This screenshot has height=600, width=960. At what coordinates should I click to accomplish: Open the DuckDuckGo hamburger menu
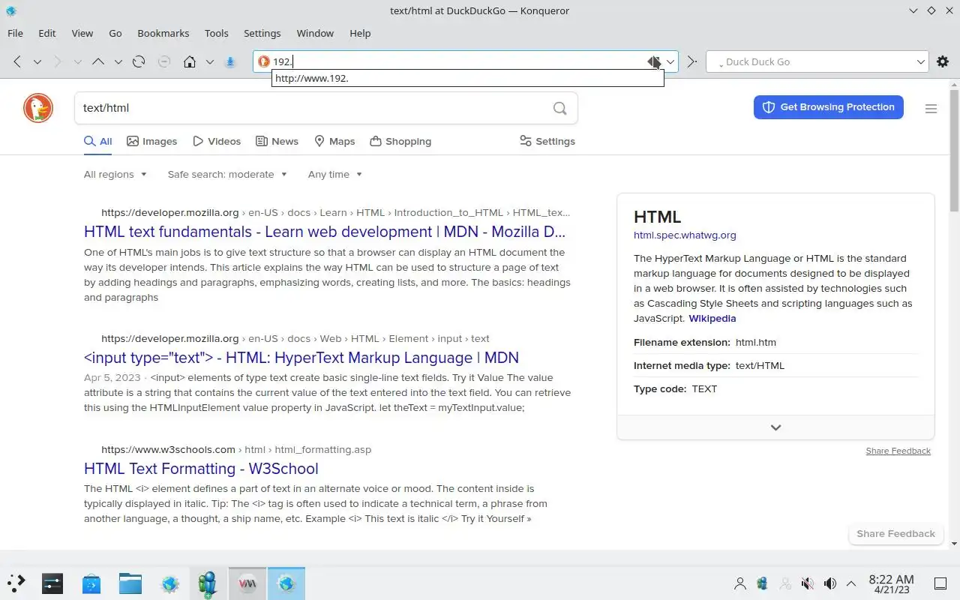[x=931, y=109]
